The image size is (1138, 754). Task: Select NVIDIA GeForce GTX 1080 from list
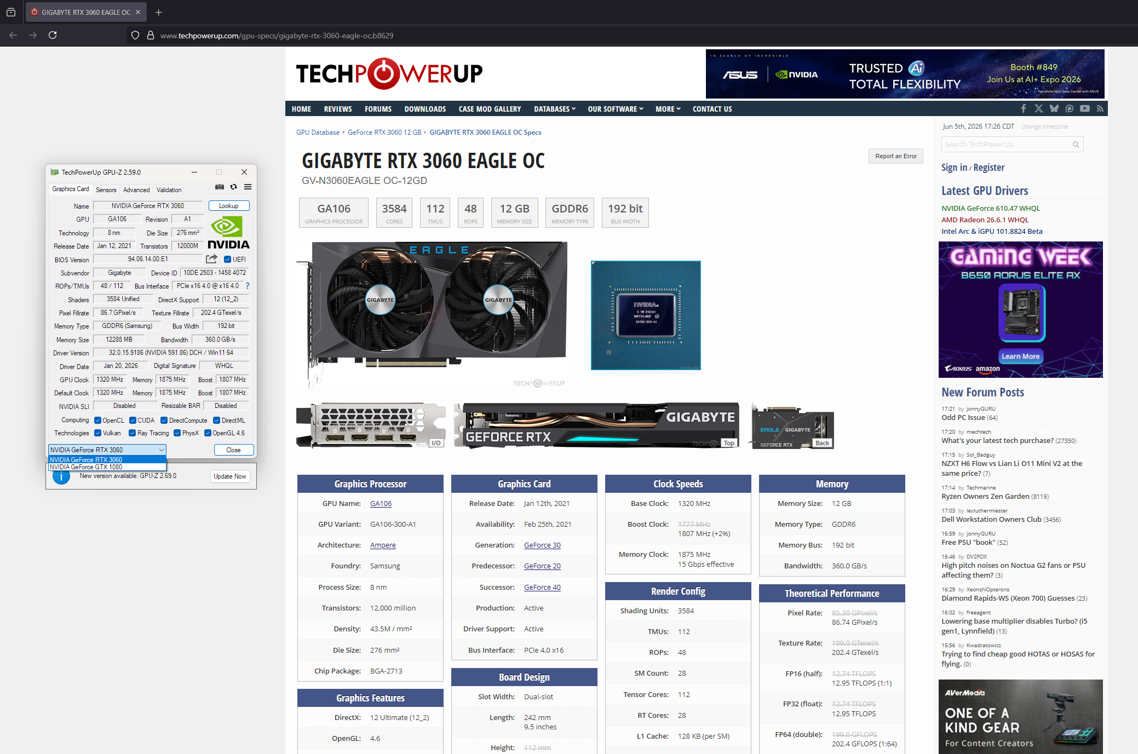coord(107,467)
